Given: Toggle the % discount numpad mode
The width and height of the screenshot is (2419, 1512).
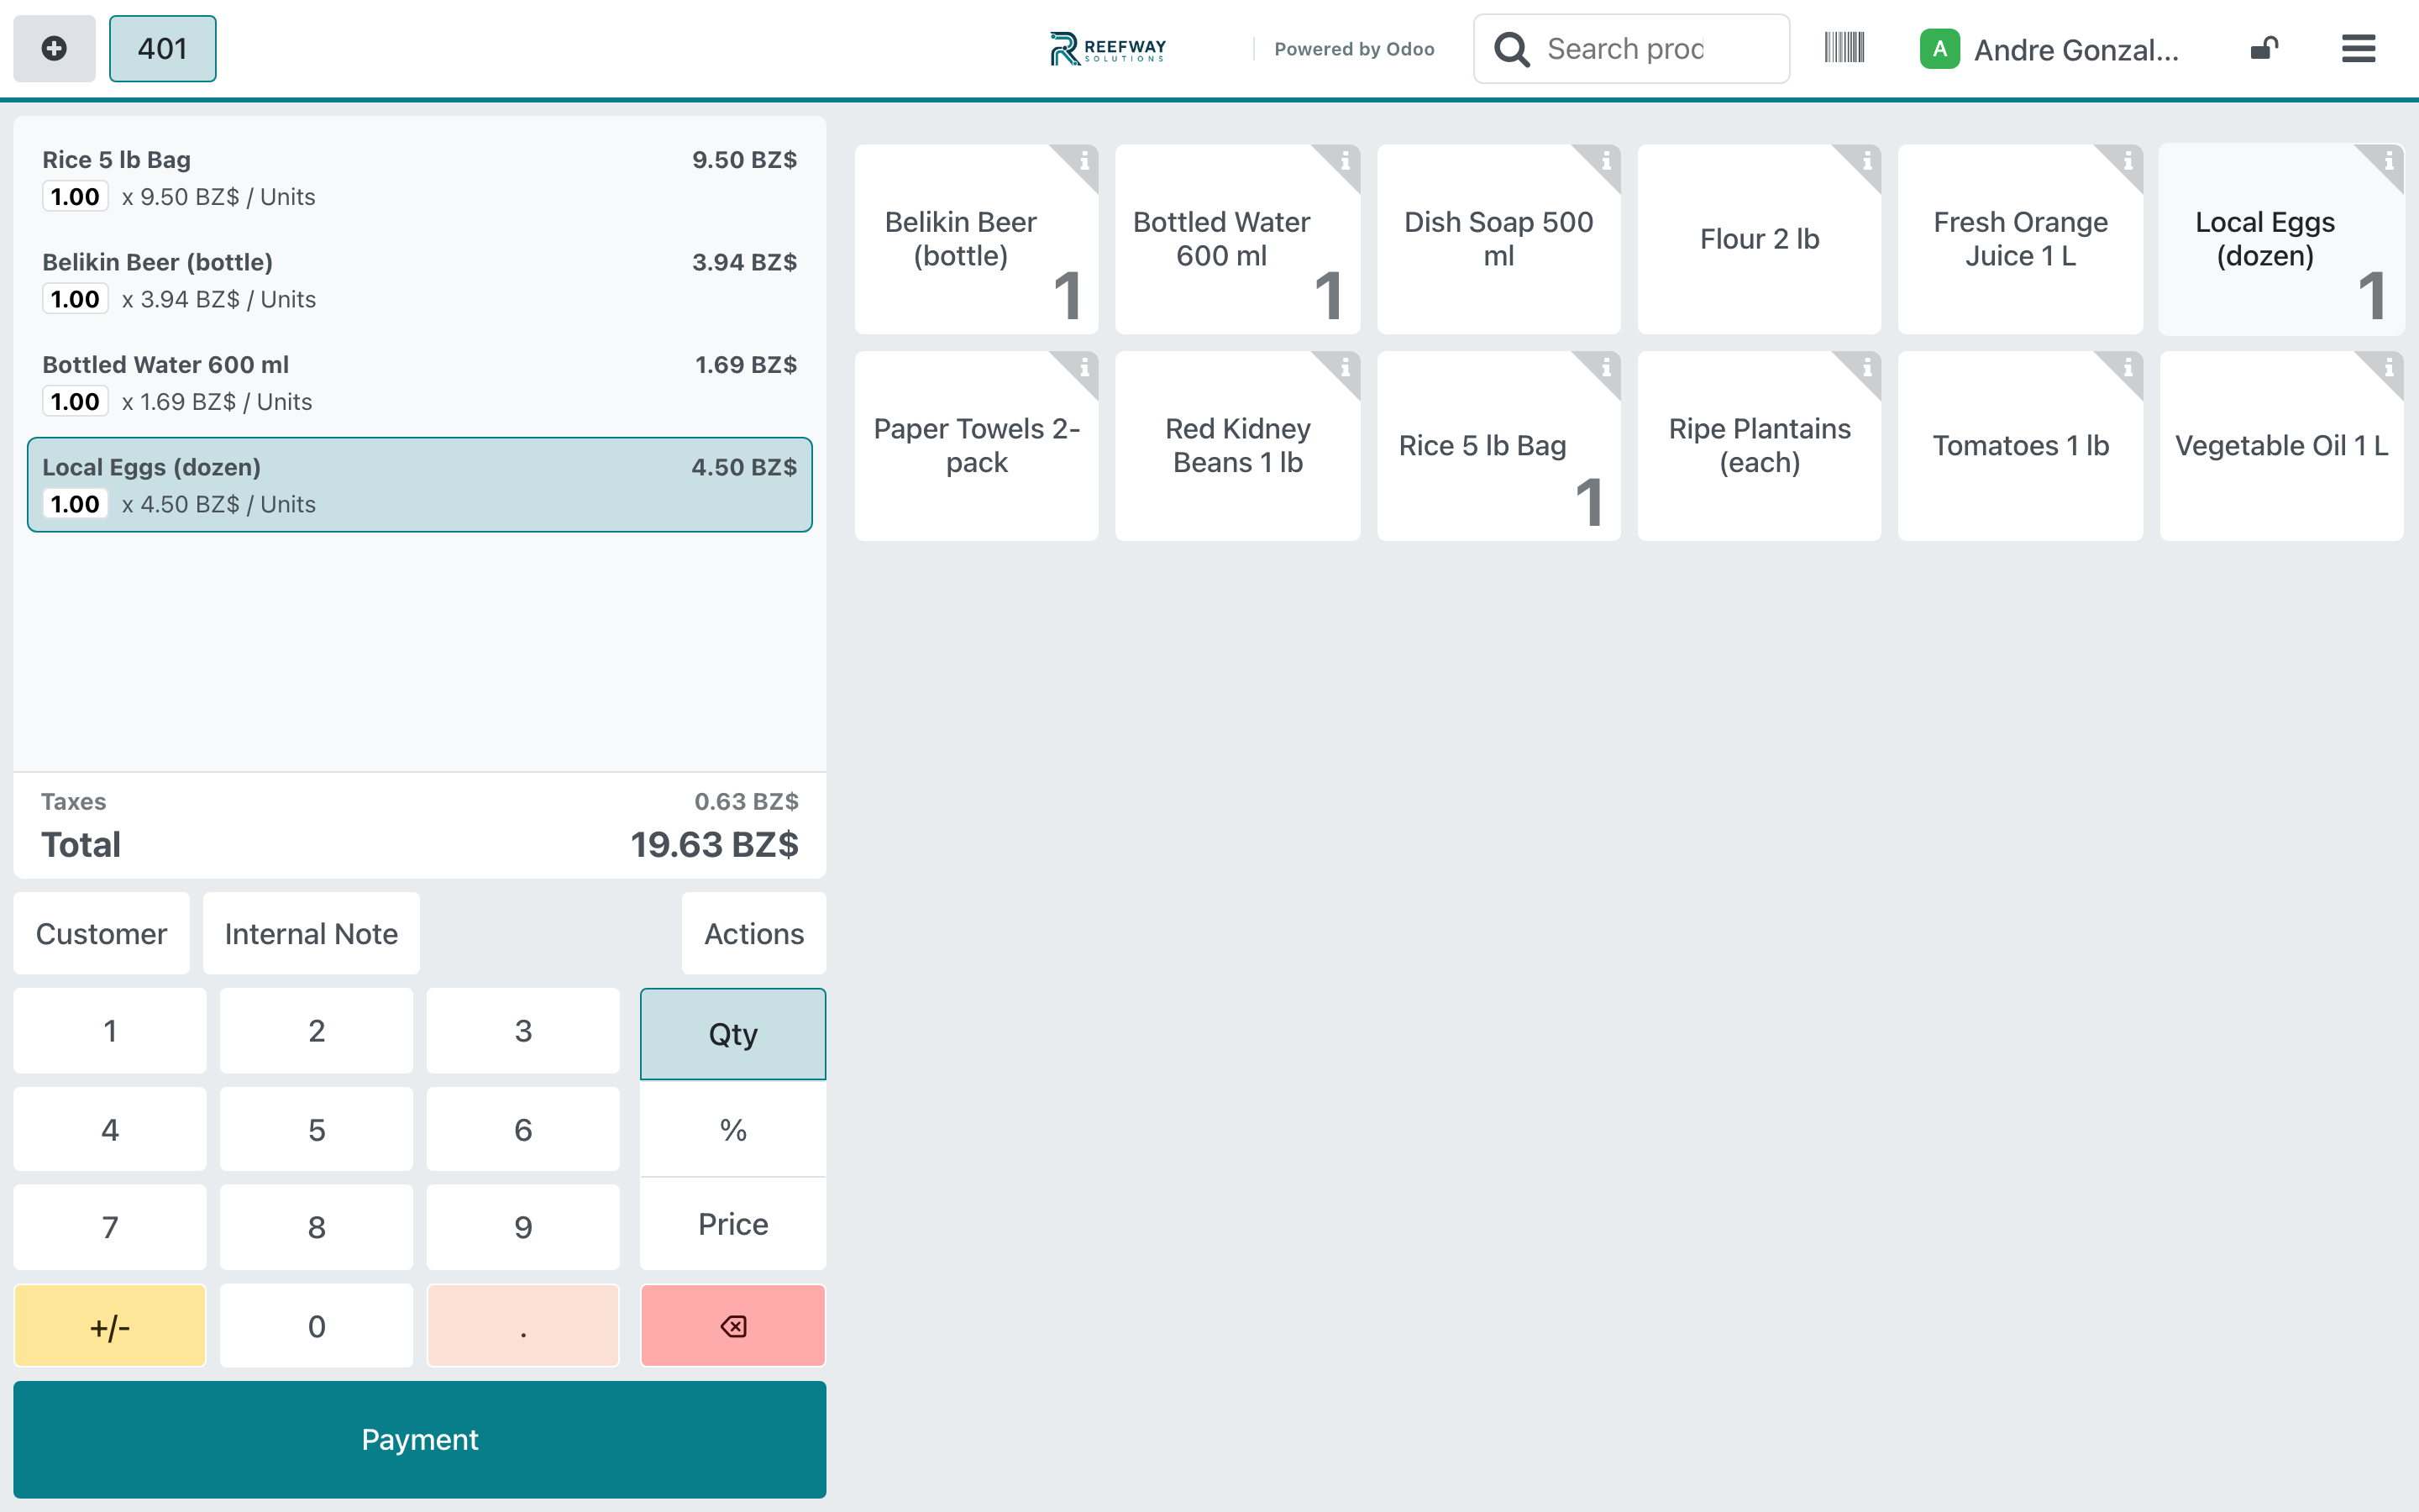Looking at the screenshot, I should pos(732,1130).
